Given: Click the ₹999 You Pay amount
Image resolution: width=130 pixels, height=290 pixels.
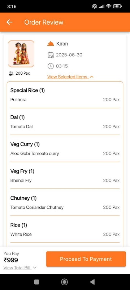Looking at the screenshot, I should click(x=11, y=260).
